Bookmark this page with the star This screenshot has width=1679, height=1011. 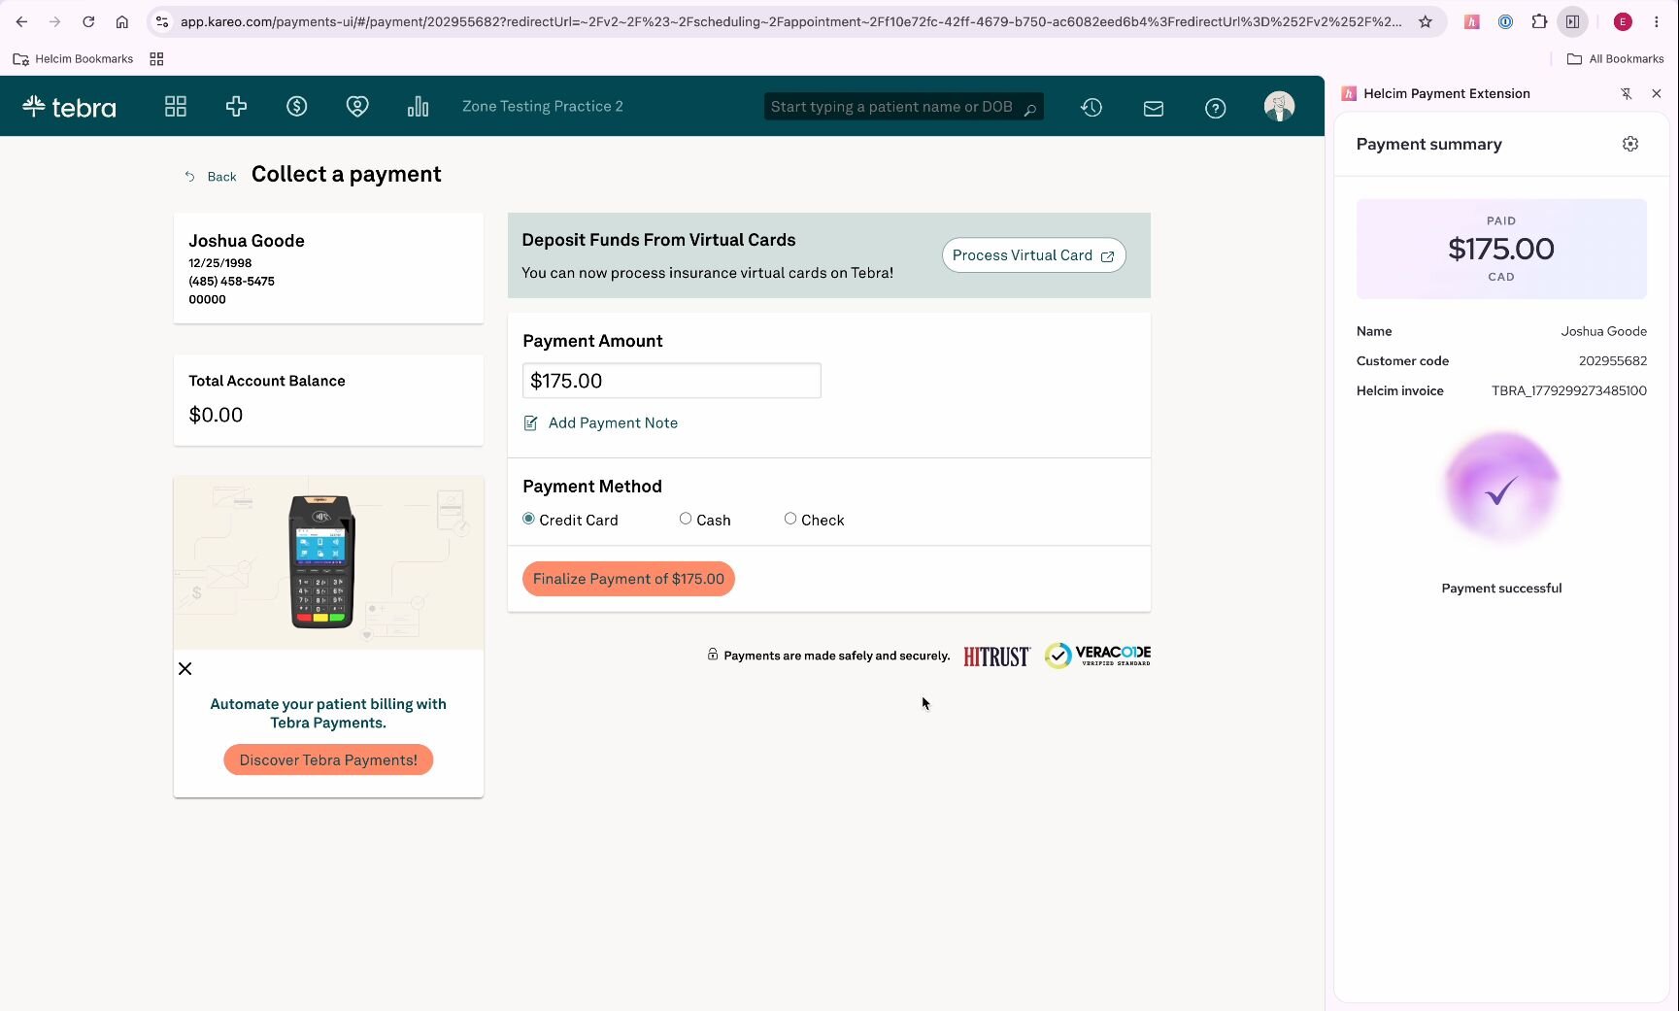click(1425, 21)
